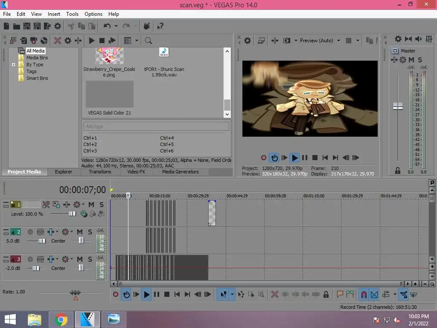The image size is (437, 328).
Task: Open the Views dropdown arrow in Project Media
Action: (137, 41)
